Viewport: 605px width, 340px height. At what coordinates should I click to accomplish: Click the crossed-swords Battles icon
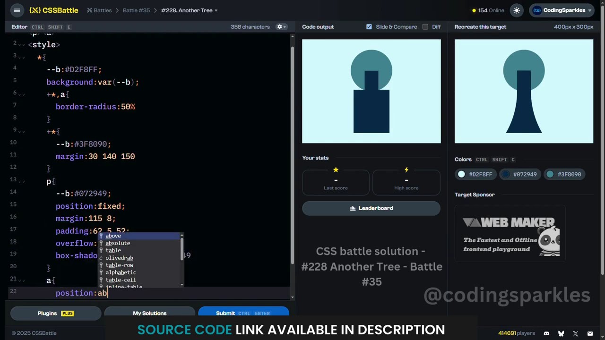[90, 10]
